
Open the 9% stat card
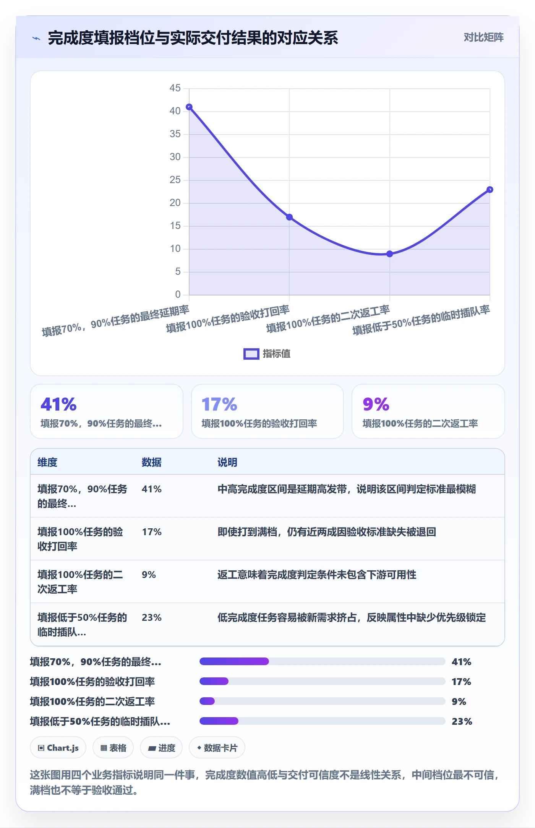[428, 411]
